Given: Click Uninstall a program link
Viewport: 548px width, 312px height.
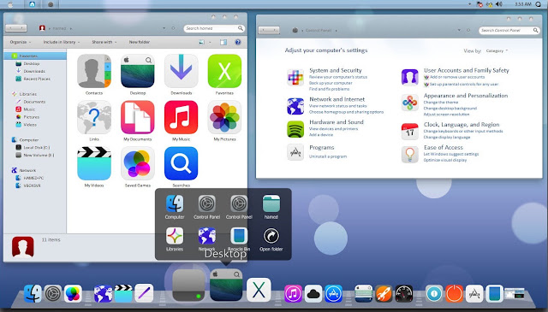Looking at the screenshot, I should (328, 156).
